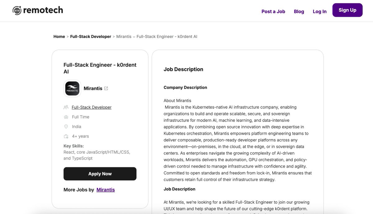The image size is (373, 214).
Task: Go to Home via breadcrumb
Action: [x=59, y=36]
